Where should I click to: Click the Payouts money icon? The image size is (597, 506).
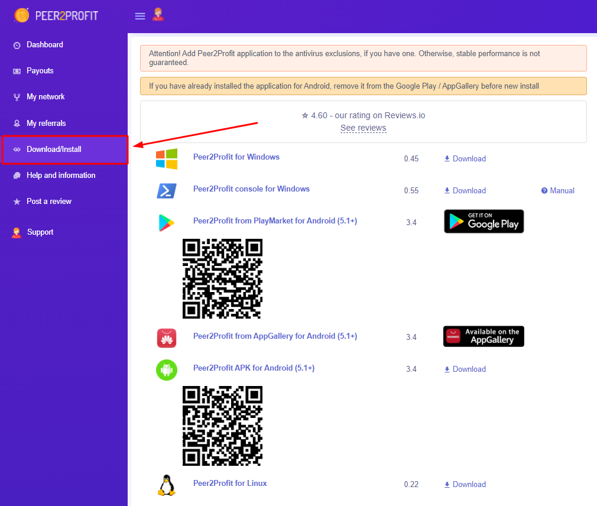(17, 71)
